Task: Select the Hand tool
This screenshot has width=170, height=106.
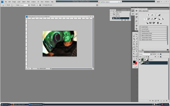Action: click(134, 59)
